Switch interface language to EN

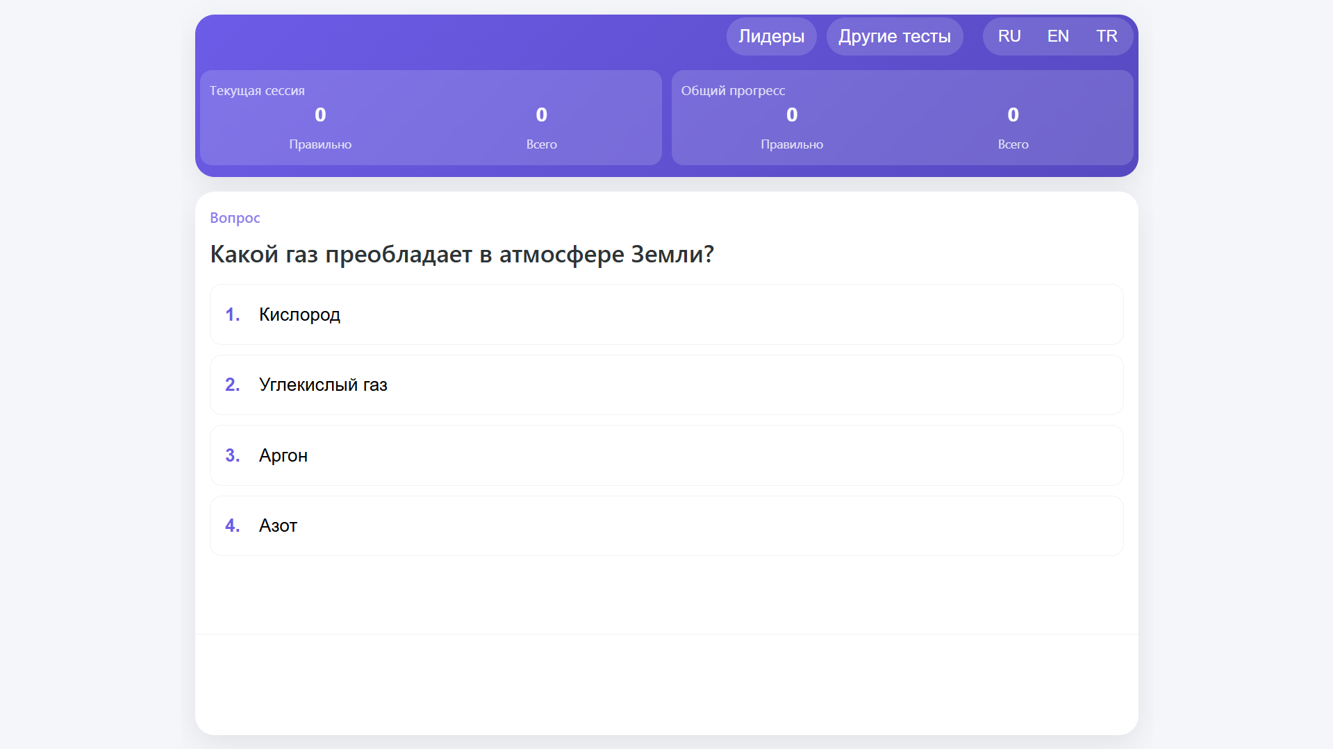[x=1057, y=36]
